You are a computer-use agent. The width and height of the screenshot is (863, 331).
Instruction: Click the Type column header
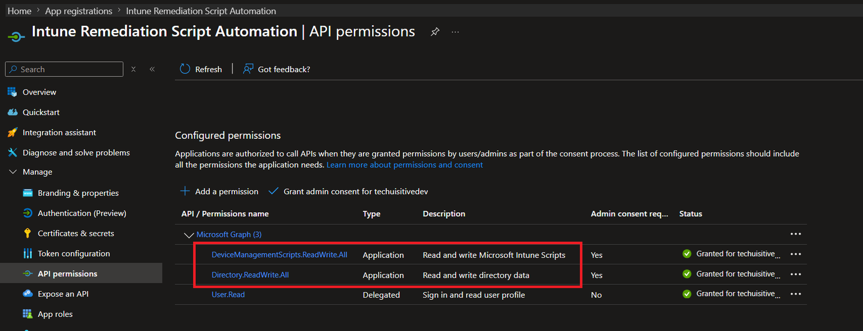click(372, 214)
